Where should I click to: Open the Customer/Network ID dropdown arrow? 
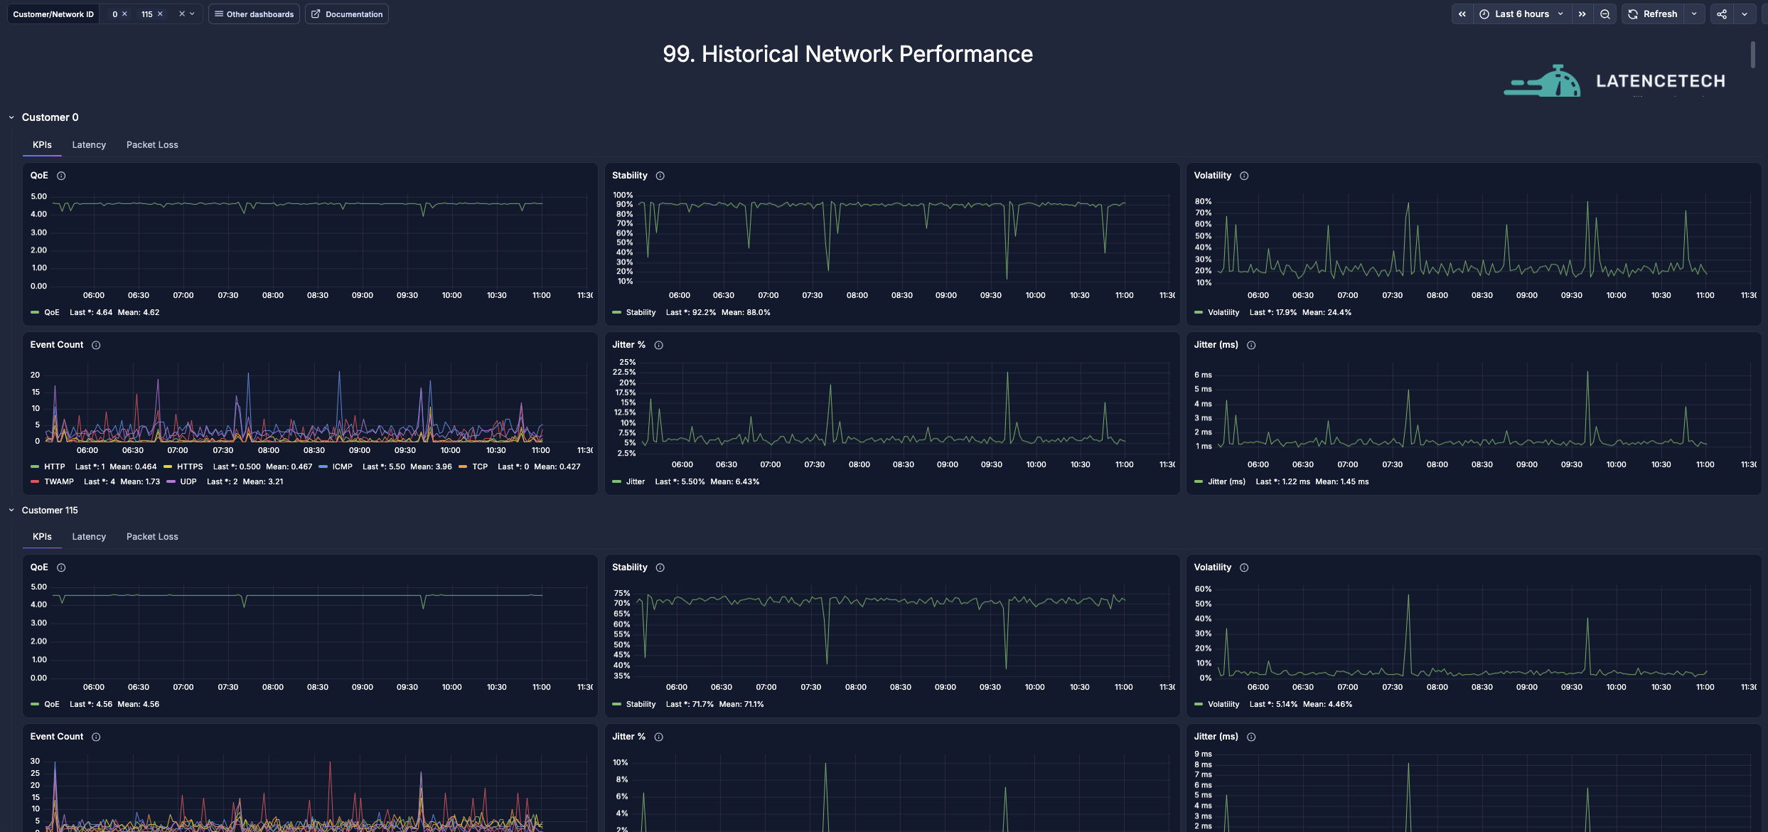[192, 14]
